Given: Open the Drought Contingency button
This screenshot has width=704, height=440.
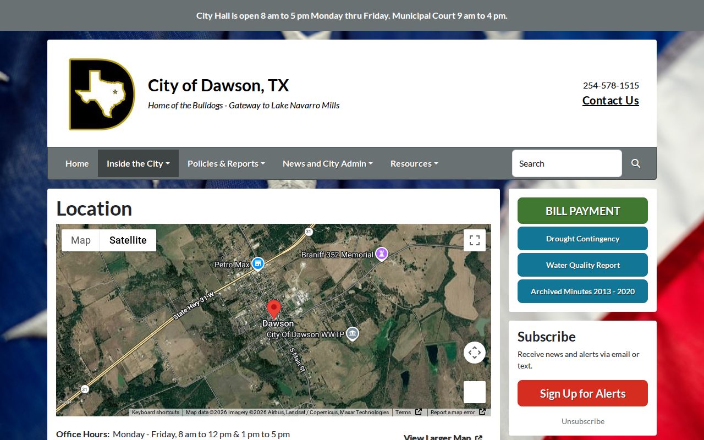Looking at the screenshot, I should (x=582, y=239).
